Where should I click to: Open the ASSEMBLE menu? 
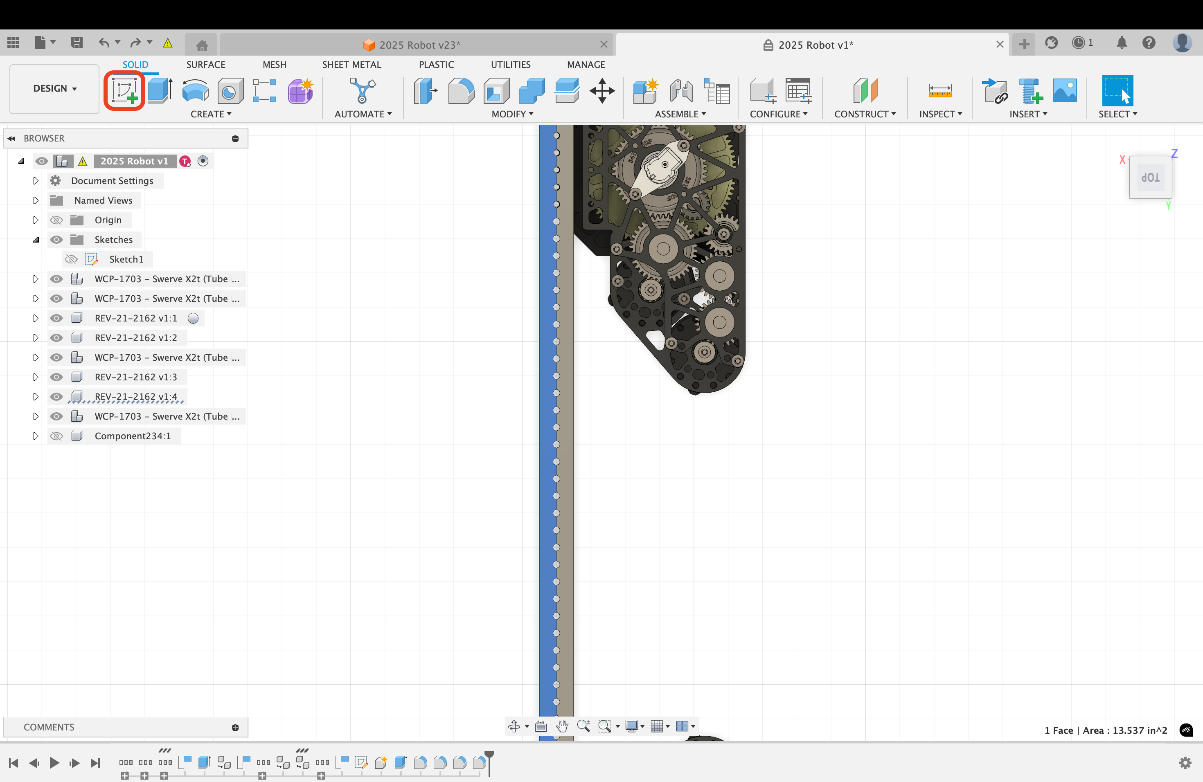click(680, 114)
